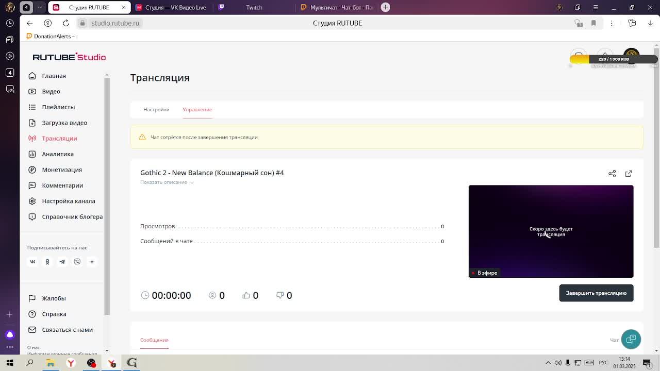
Task: Click the Плейлисты list icon
Action: pyautogui.click(x=32, y=107)
